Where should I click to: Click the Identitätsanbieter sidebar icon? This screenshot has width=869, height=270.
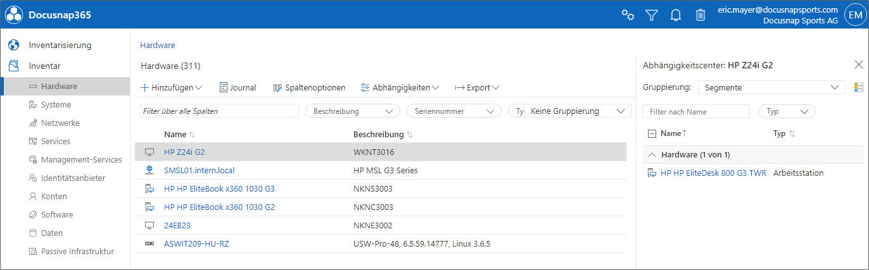click(x=33, y=178)
